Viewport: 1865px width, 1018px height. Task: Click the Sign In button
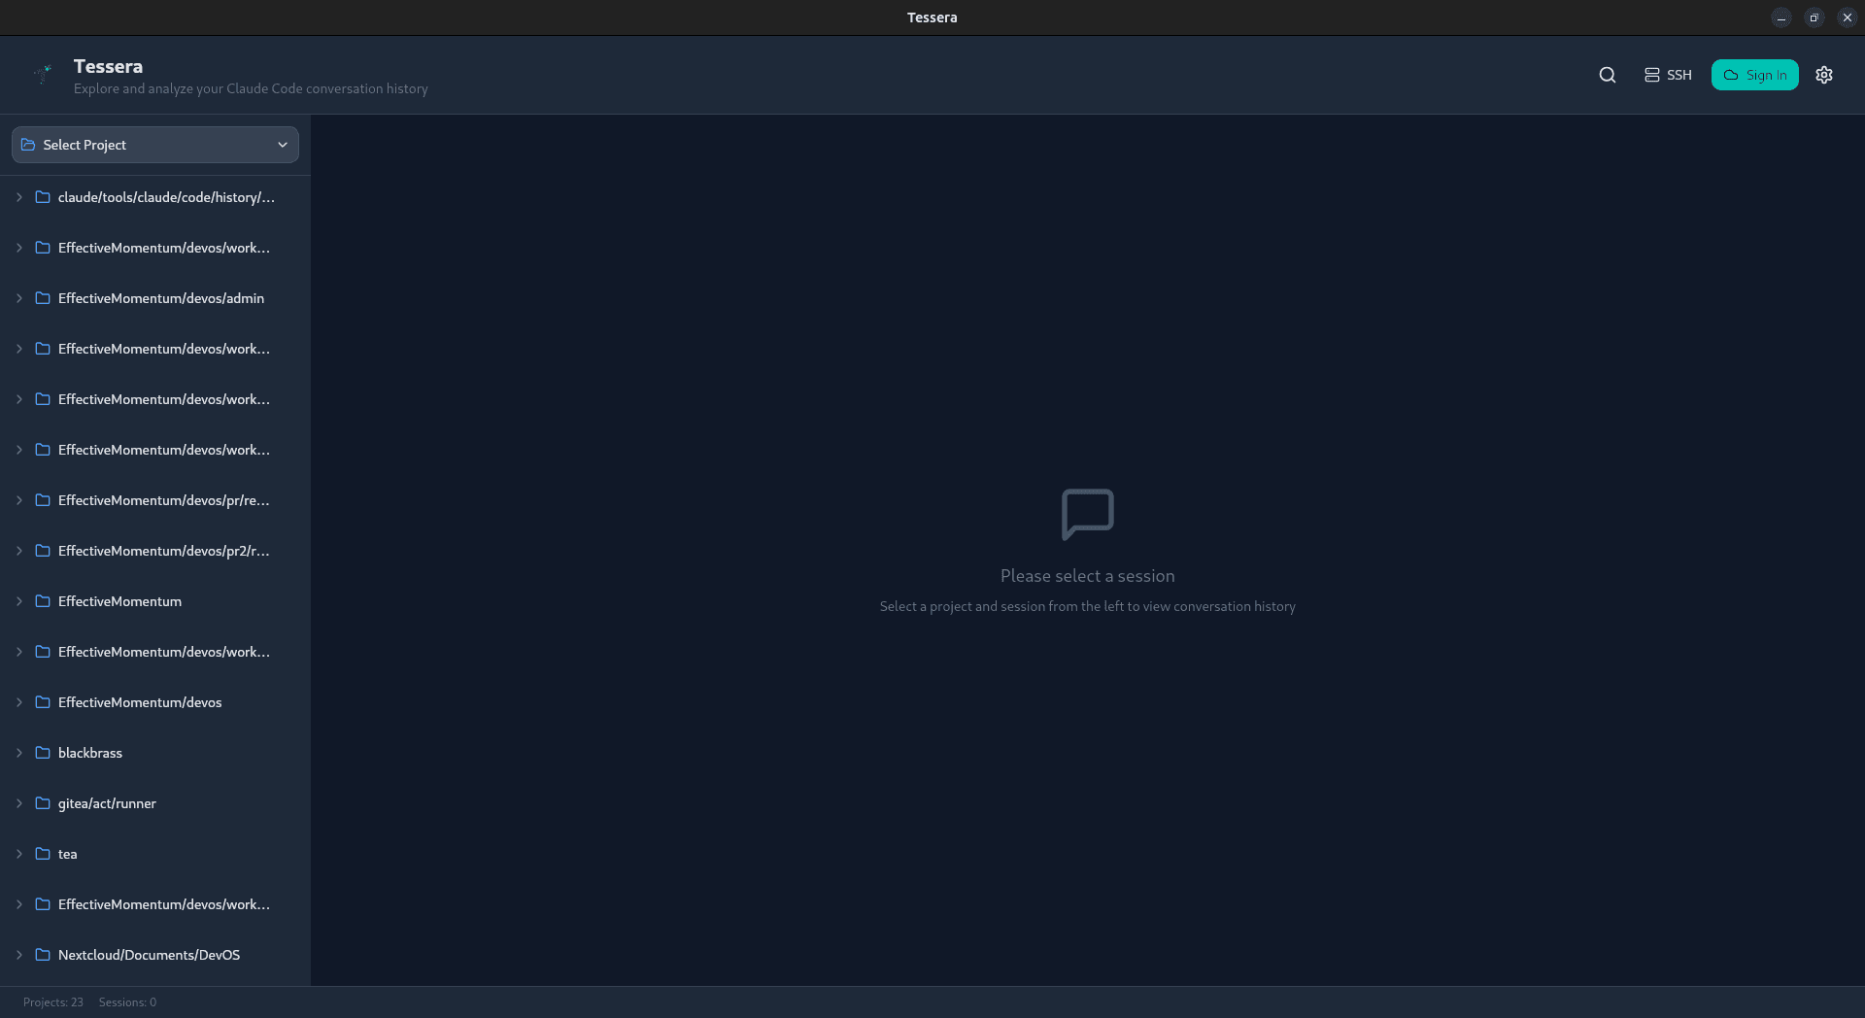coord(1754,75)
